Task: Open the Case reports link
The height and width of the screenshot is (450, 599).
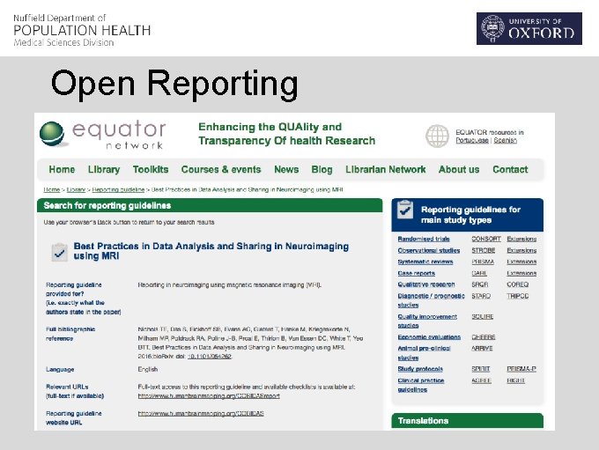Action: click(x=416, y=273)
